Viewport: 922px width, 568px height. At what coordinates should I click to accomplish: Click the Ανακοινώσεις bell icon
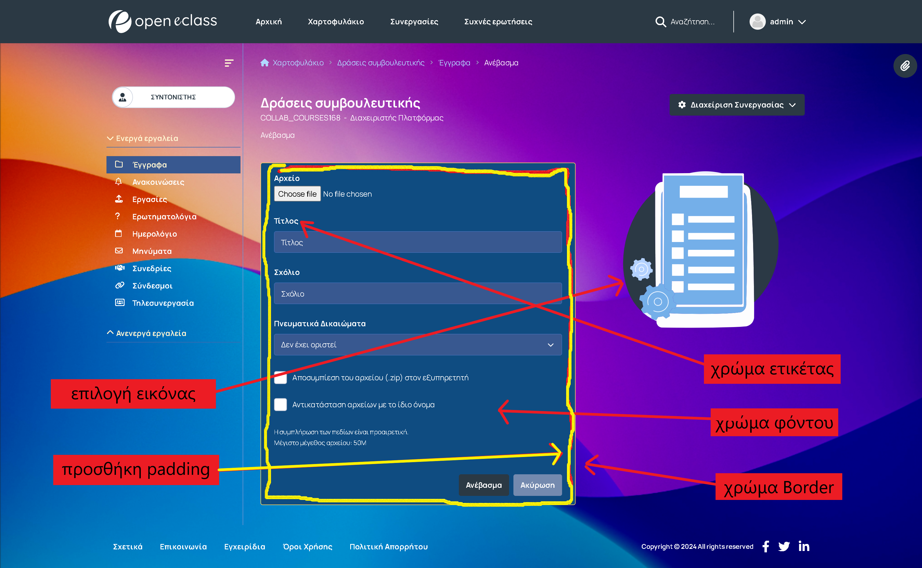click(x=118, y=182)
